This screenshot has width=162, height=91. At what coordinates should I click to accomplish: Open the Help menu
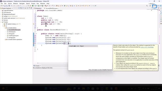(x=48, y=4)
